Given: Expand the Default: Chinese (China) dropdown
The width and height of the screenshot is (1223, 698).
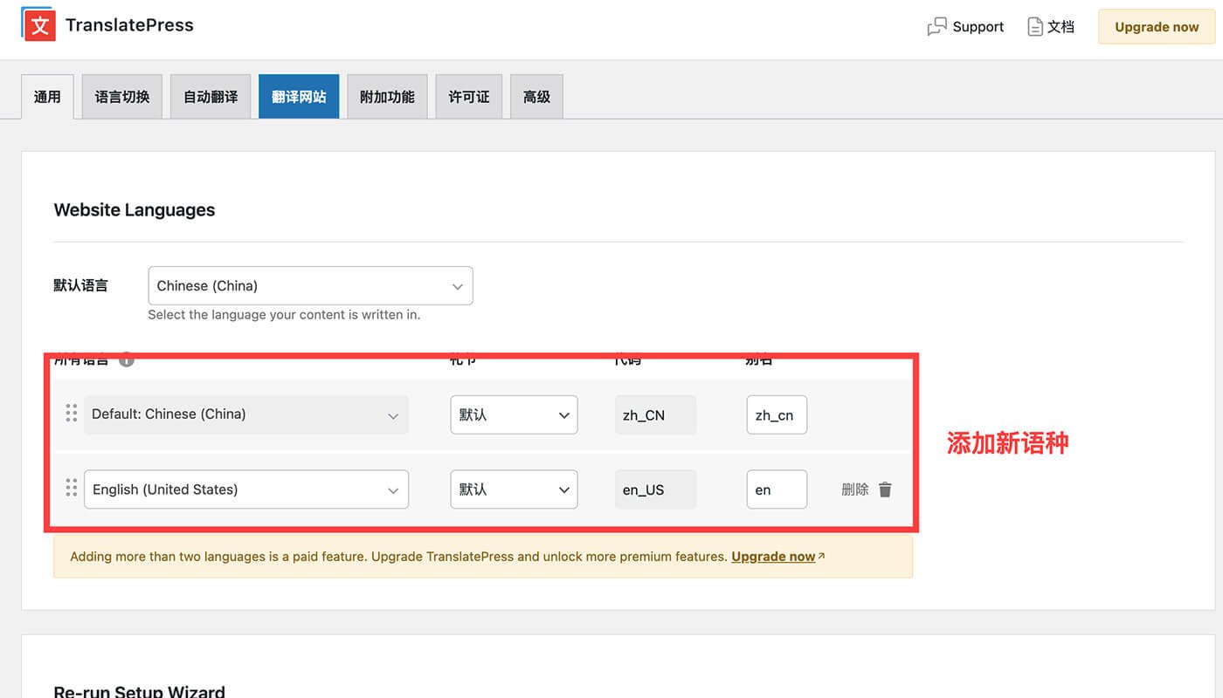Looking at the screenshot, I should coord(246,414).
